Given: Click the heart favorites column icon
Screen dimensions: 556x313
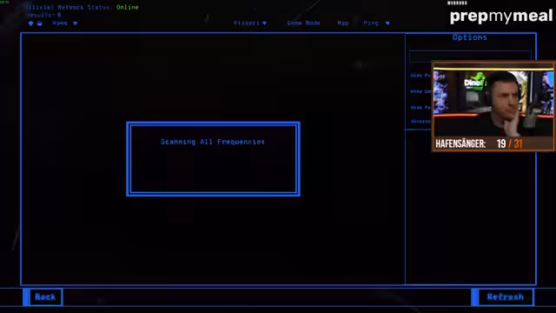Looking at the screenshot, I should pos(31,23).
